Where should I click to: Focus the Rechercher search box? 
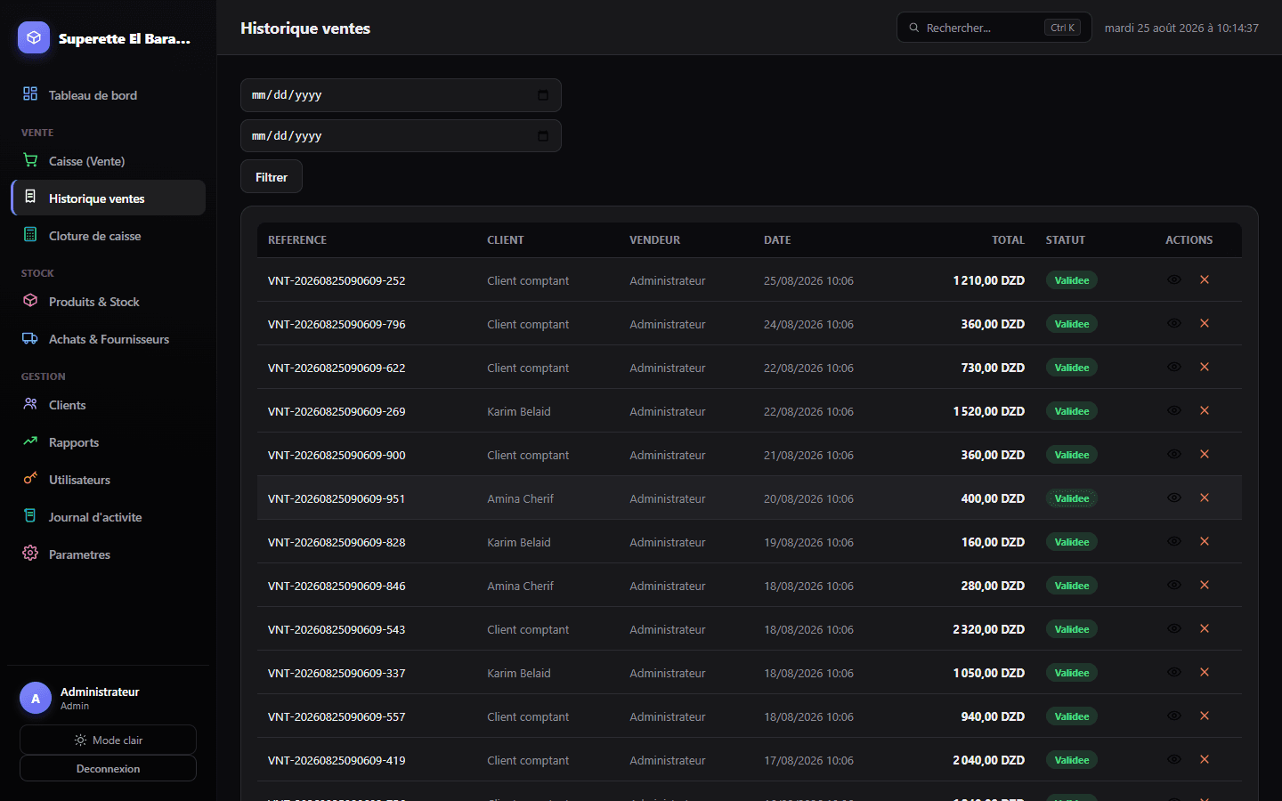[994, 28]
